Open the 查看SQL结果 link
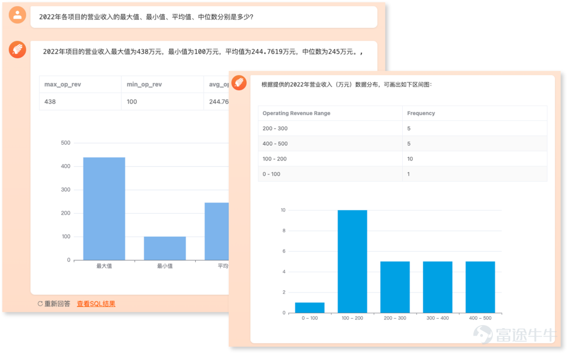 point(96,304)
